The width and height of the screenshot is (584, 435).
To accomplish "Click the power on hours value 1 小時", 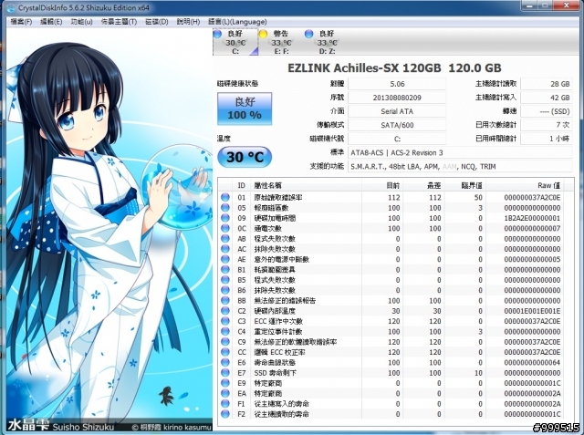I will click(x=546, y=139).
